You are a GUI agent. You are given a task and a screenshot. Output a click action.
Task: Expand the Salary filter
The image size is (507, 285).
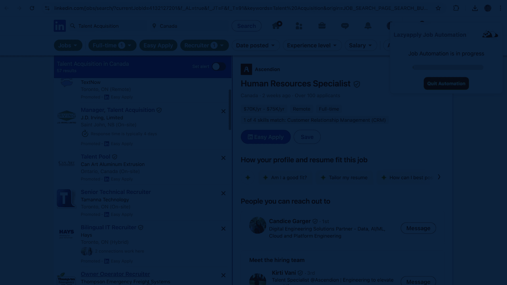coord(360,45)
